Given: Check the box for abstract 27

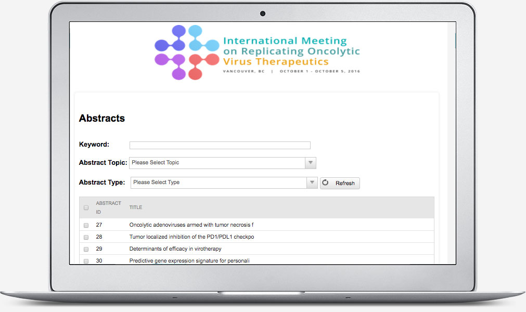Looking at the screenshot, I should point(86,225).
